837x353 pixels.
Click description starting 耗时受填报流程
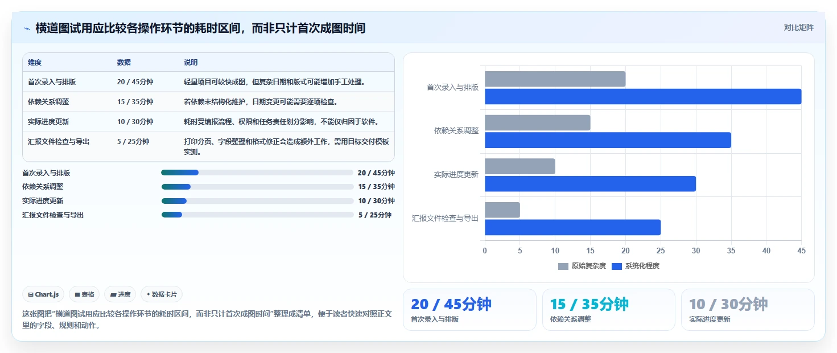[x=281, y=122]
